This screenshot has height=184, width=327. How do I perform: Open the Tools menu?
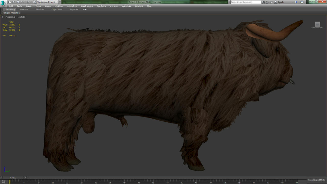[x=19, y=6]
